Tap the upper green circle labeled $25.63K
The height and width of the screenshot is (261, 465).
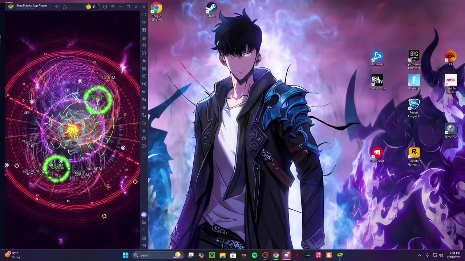pos(98,99)
